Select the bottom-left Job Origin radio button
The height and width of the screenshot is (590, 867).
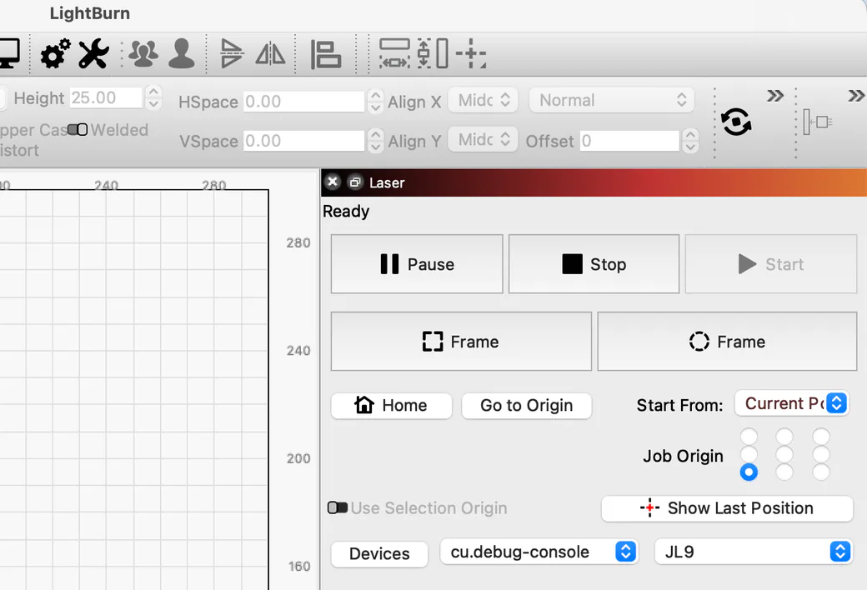749,472
